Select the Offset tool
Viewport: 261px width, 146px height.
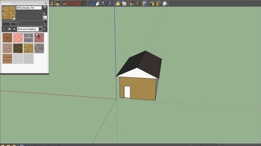point(84,3)
